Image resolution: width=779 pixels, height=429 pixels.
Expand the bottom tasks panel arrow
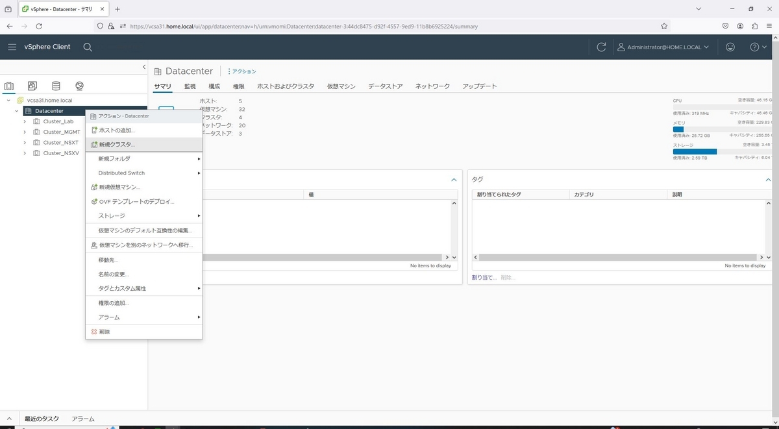(x=9, y=419)
